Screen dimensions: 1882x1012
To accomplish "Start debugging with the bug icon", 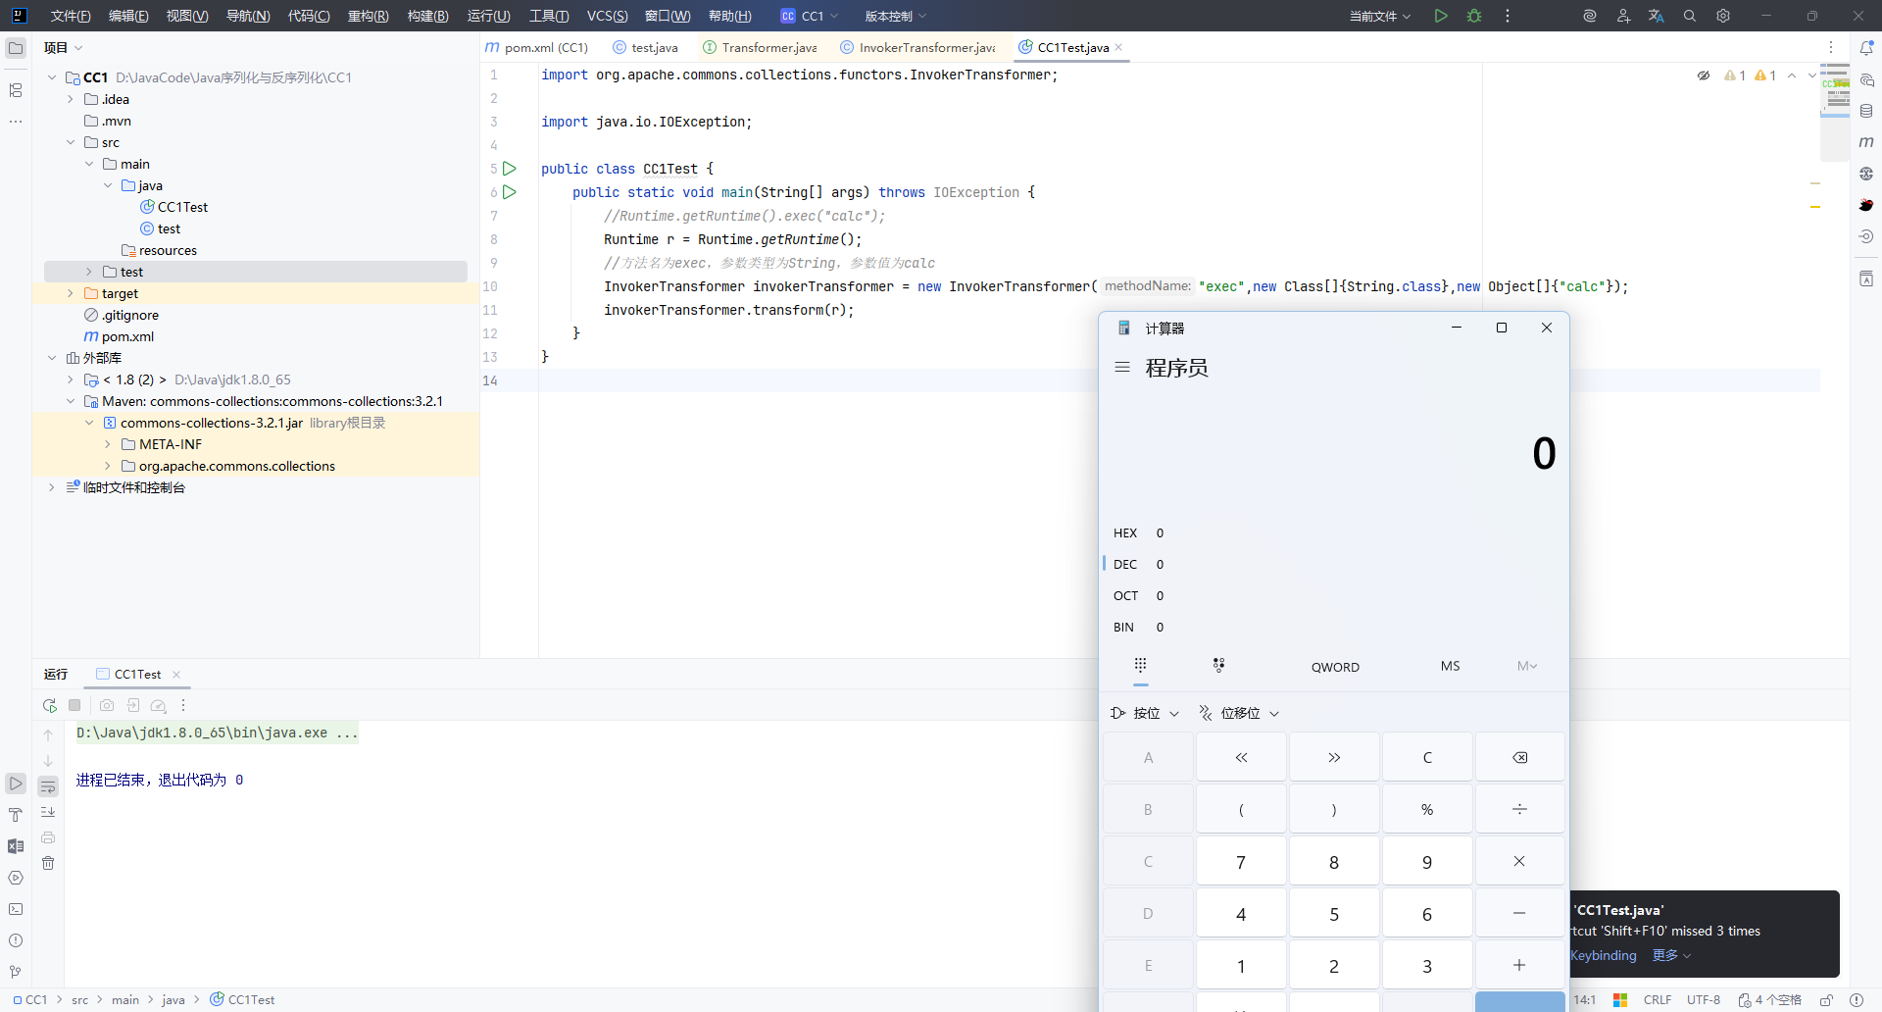I will tap(1474, 16).
